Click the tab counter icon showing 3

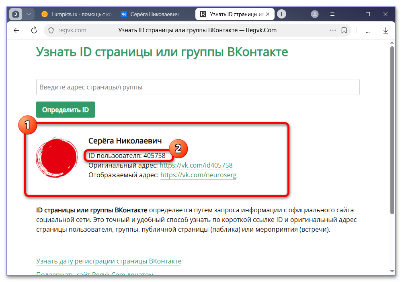[x=16, y=14]
